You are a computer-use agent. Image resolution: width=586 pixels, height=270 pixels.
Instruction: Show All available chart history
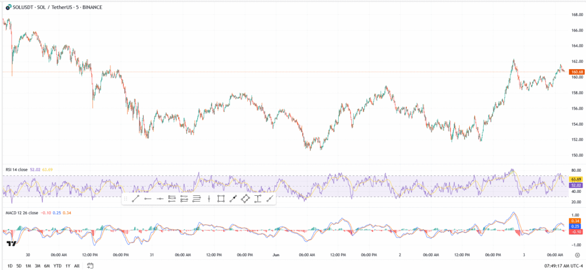point(77,265)
